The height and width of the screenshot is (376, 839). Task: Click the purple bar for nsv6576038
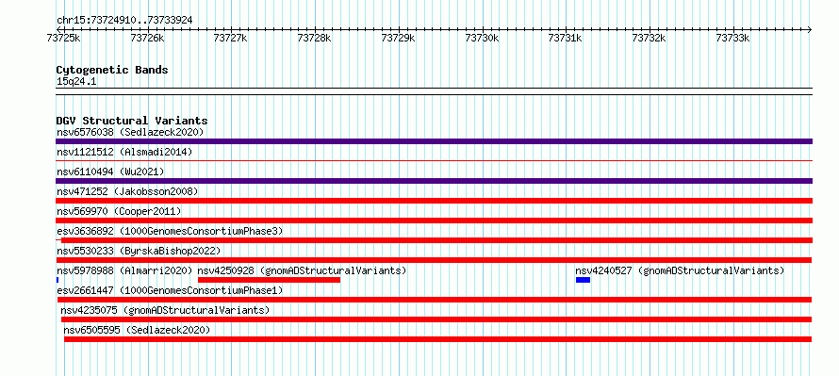434,141
